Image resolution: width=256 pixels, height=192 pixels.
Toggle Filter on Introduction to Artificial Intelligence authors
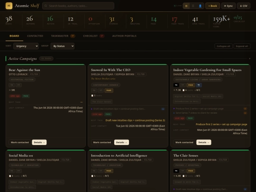148,160
